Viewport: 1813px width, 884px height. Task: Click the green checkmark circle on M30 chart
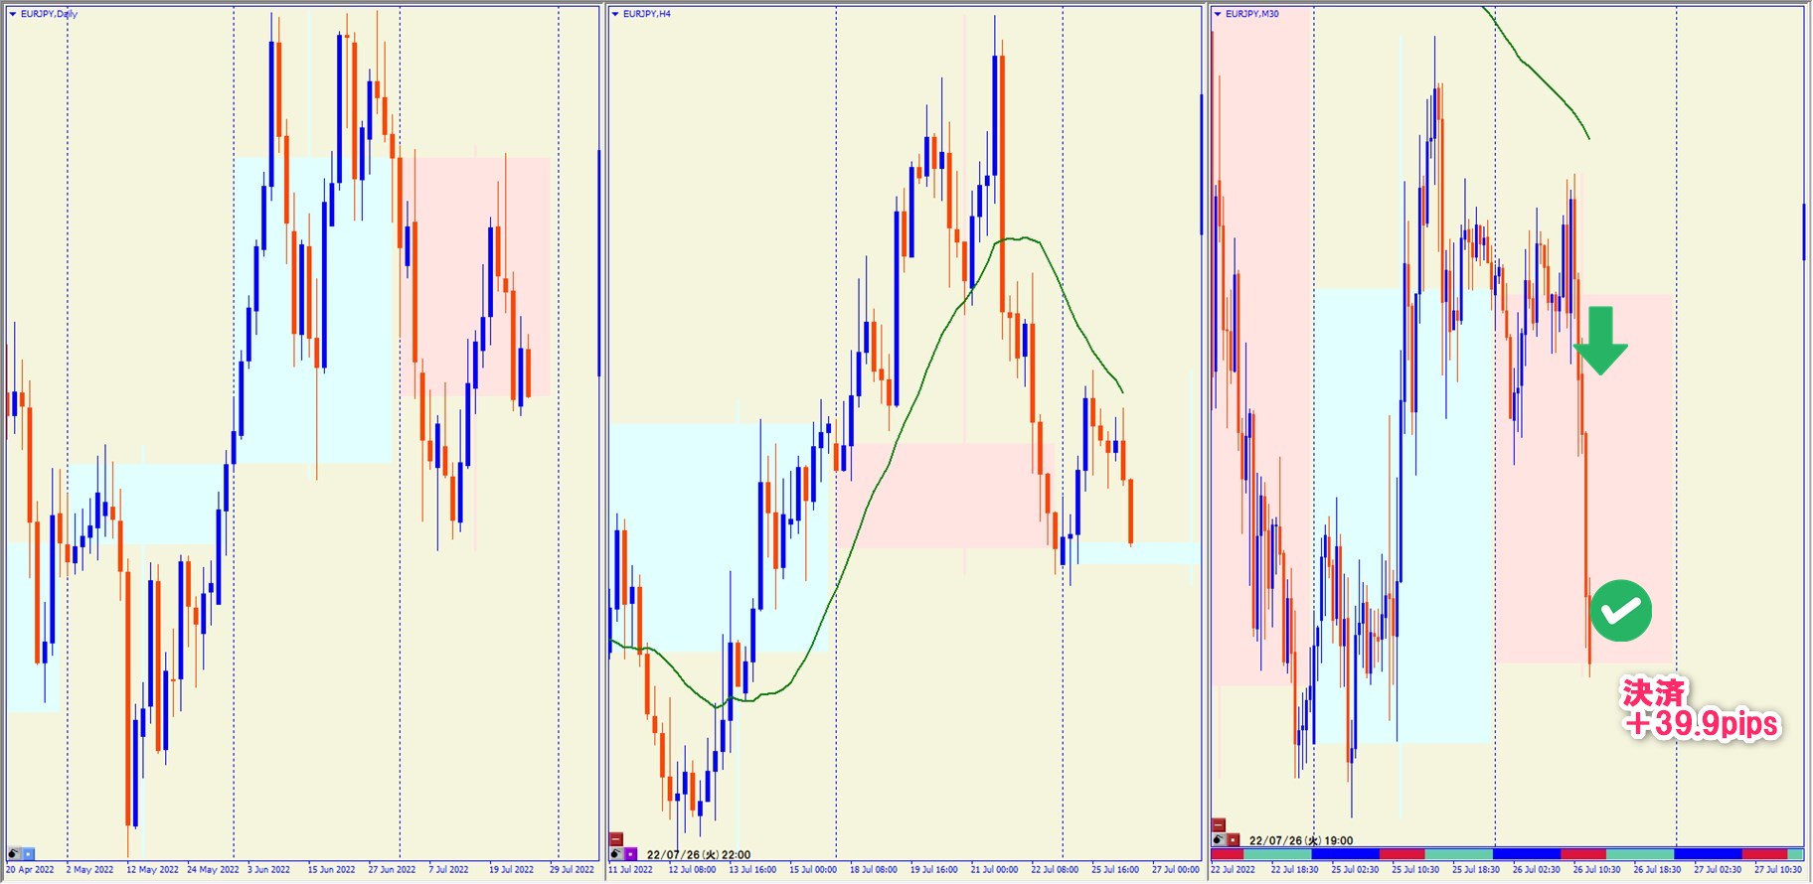coord(1620,611)
